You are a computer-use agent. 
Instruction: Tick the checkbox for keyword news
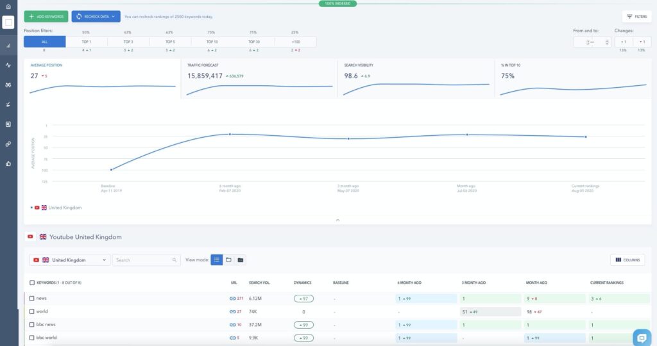[32, 299]
